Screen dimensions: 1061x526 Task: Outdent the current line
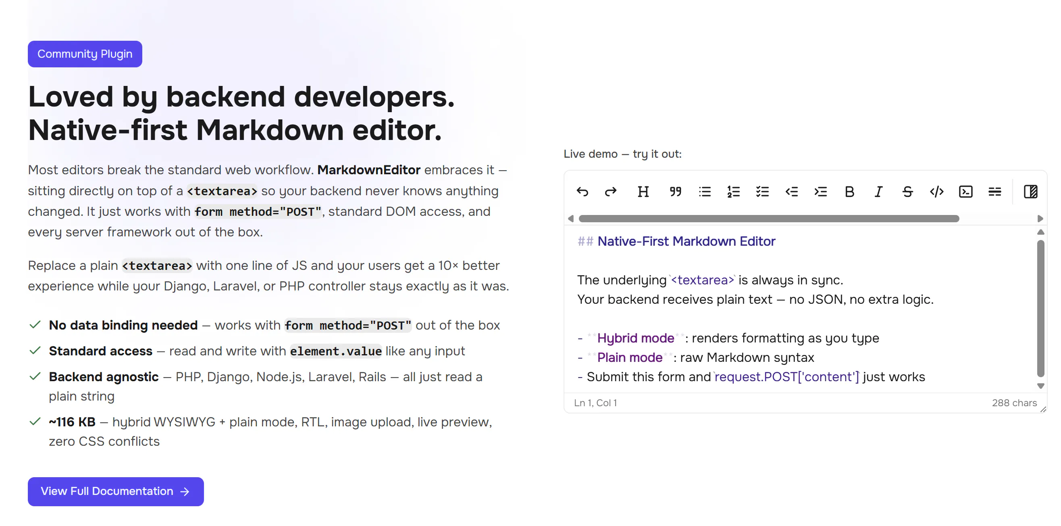791,192
